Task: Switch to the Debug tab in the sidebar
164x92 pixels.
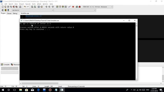Action: 15,14
